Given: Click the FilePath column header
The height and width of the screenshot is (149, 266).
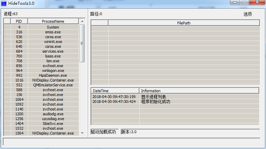Looking at the screenshot, I should (x=184, y=23).
